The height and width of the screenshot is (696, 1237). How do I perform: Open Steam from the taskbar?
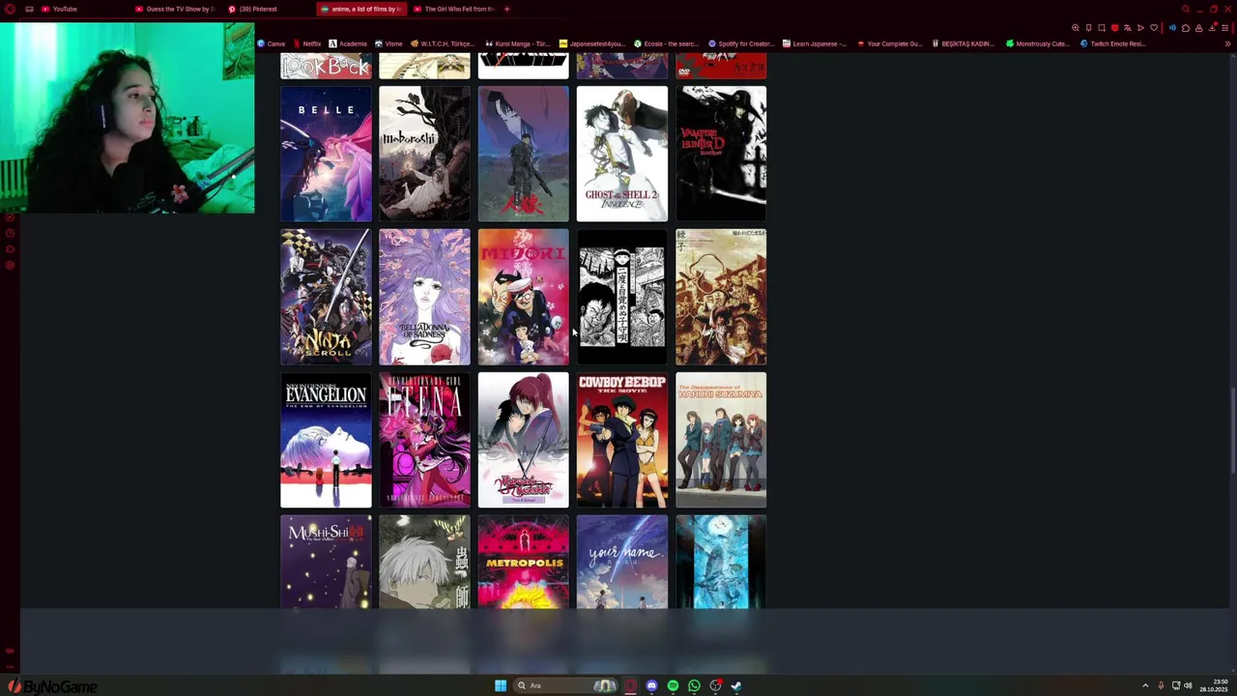click(x=736, y=685)
